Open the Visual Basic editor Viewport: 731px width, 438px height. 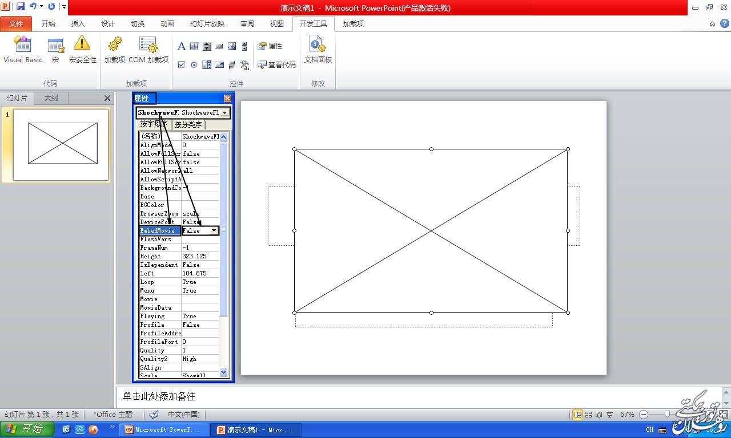[x=23, y=50]
